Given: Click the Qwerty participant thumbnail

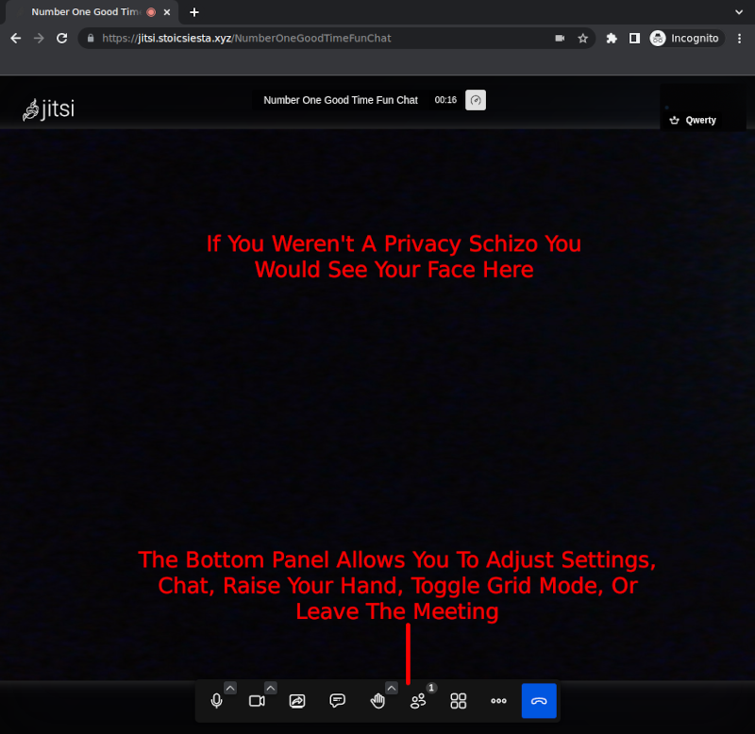Looking at the screenshot, I should tap(703, 108).
